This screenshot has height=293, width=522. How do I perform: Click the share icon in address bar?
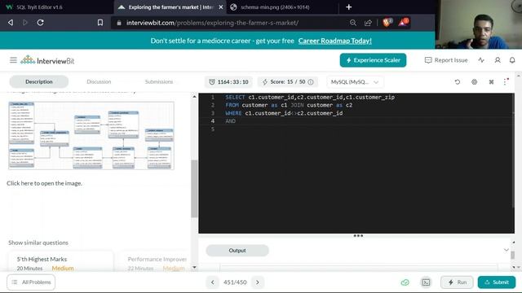click(368, 23)
